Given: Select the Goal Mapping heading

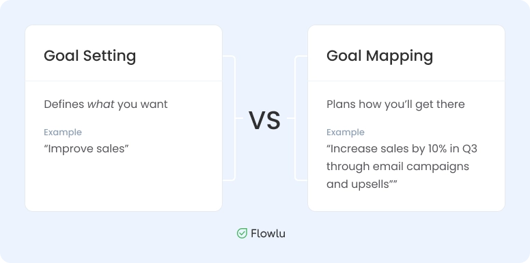Looking at the screenshot, I should [380, 56].
